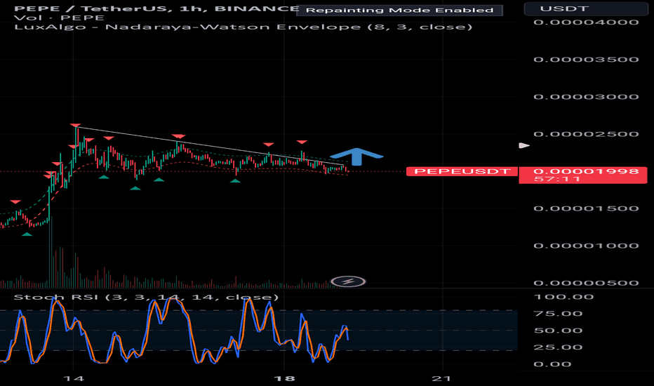Click the 0.00001000 price axis label

click(x=586, y=246)
